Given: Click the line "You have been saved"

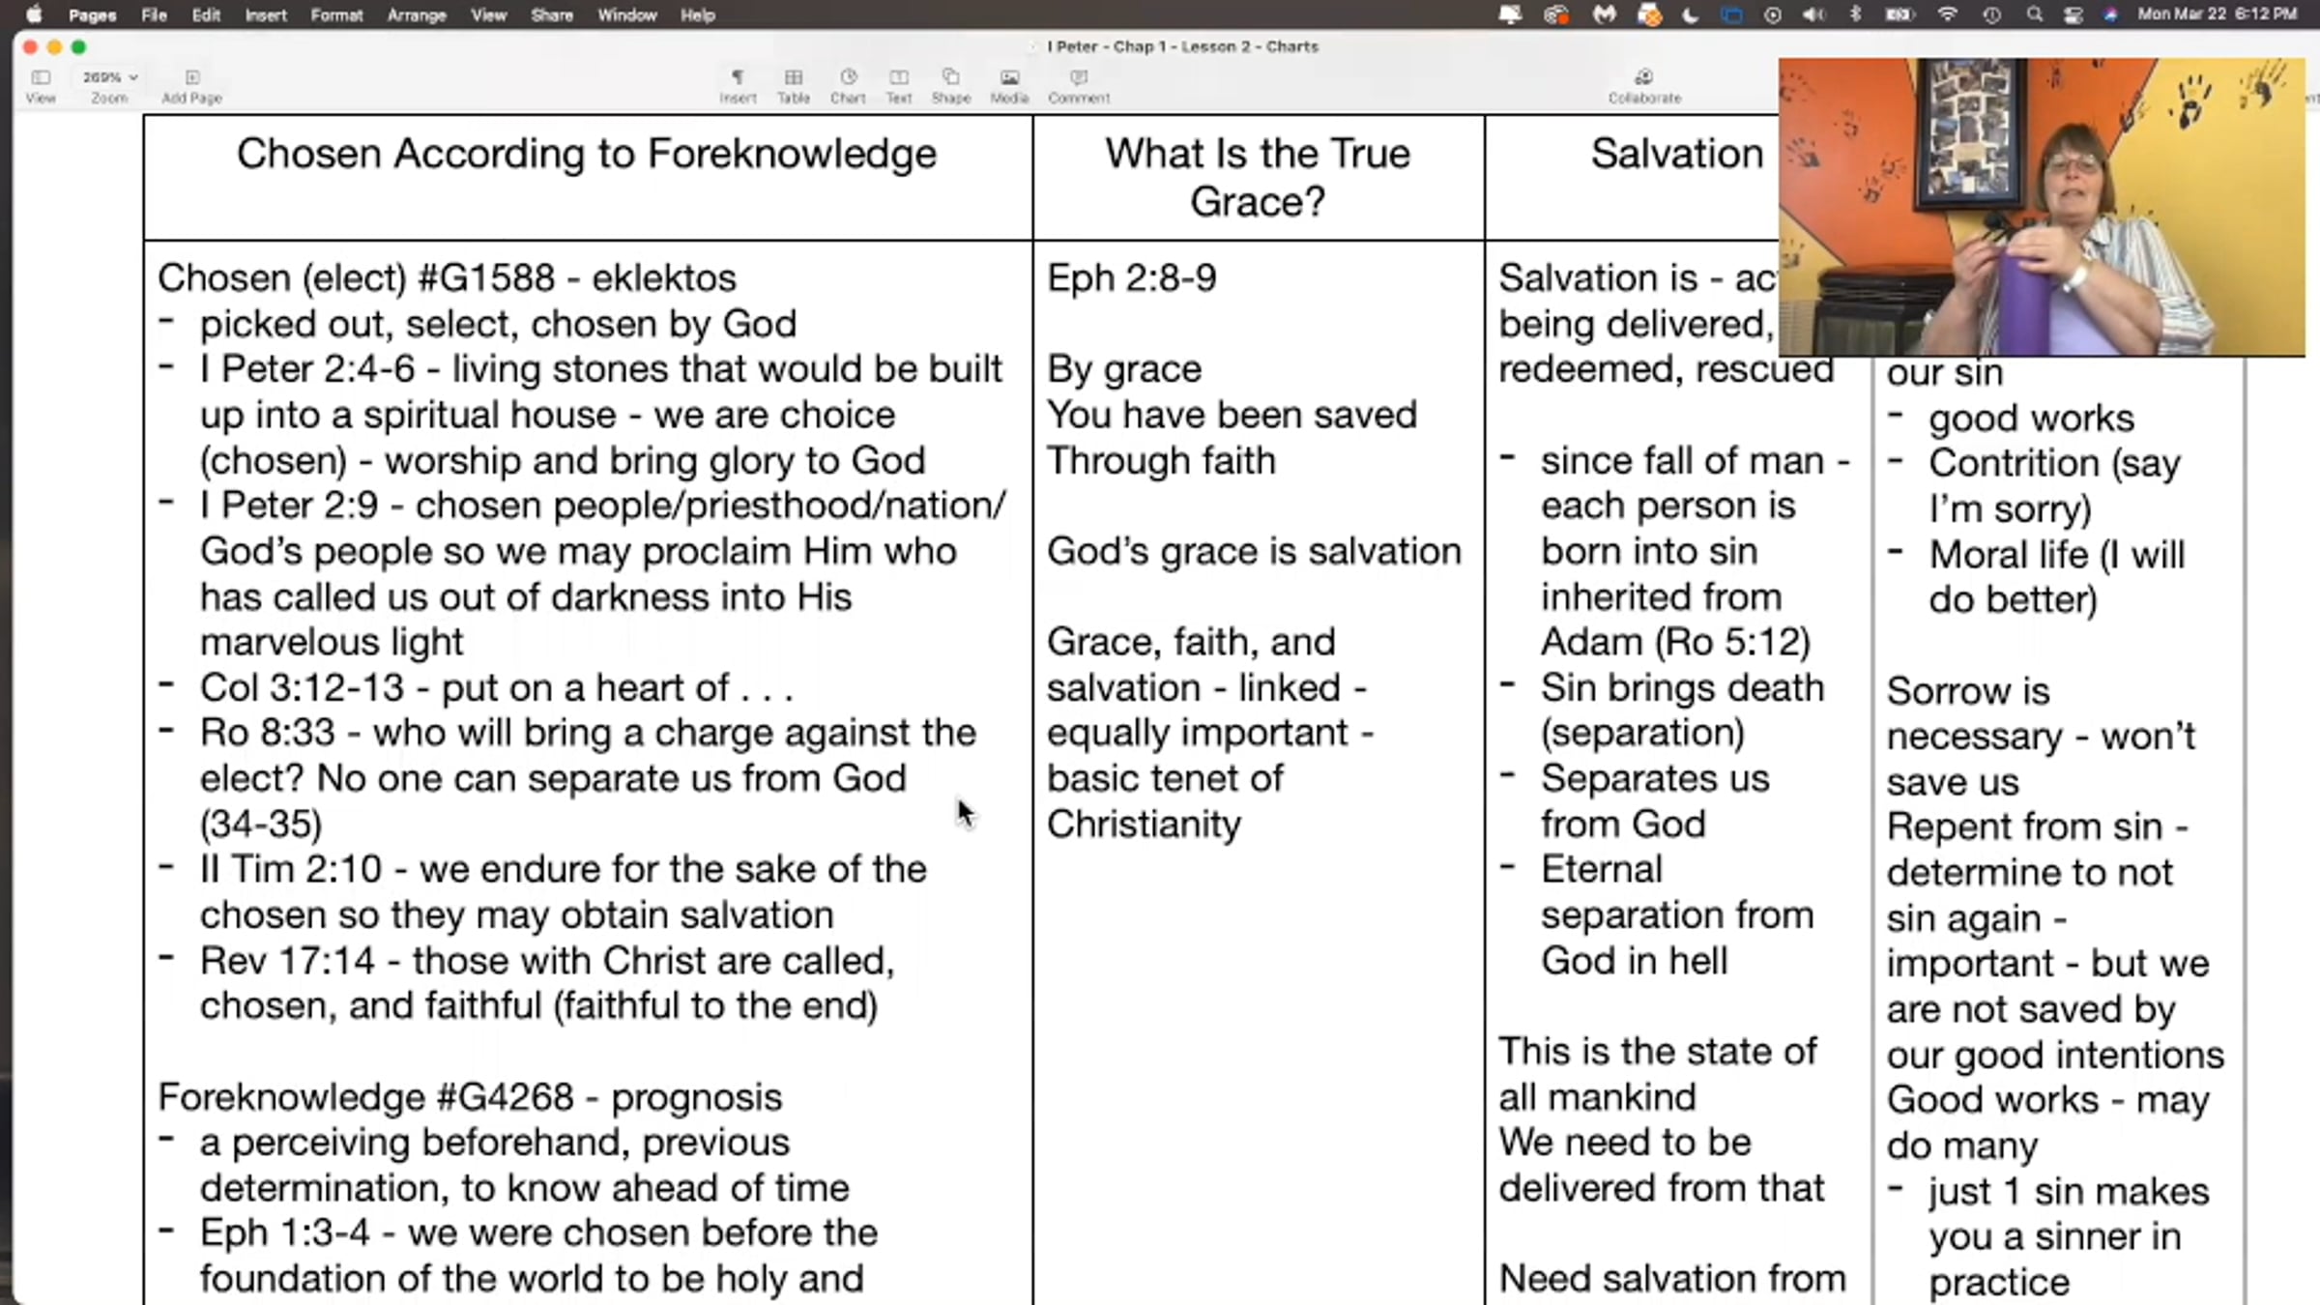Looking at the screenshot, I should coord(1232,415).
